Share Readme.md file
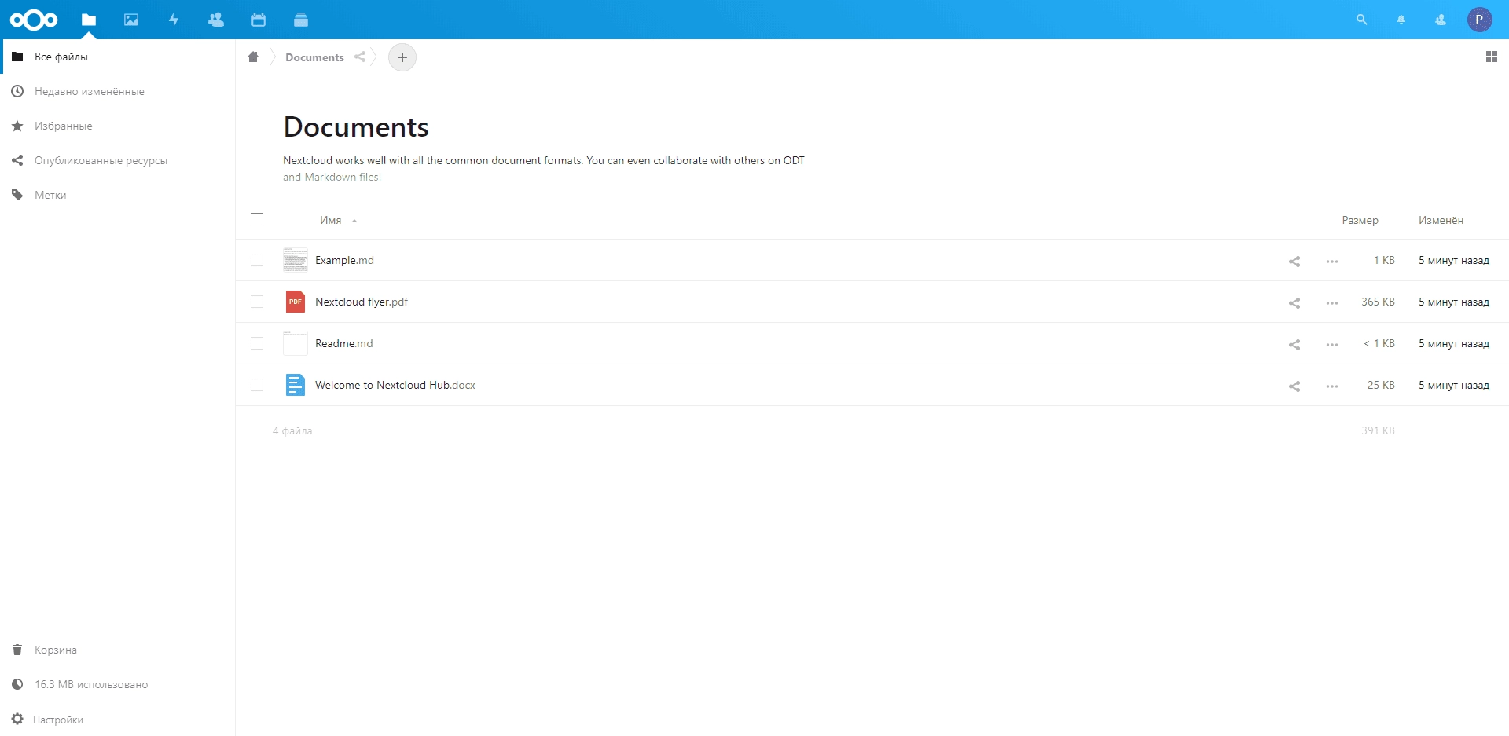 [x=1294, y=344]
